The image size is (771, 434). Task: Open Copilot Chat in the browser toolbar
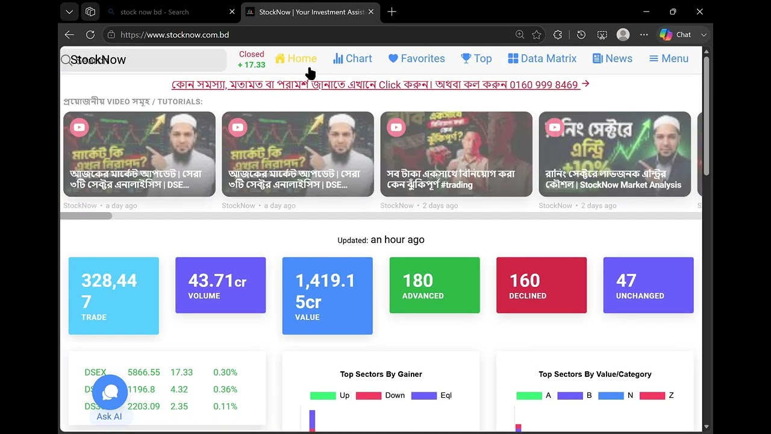[675, 35]
